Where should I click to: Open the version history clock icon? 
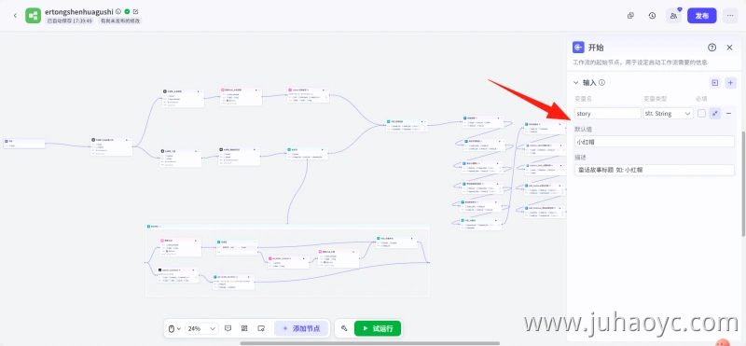[652, 16]
